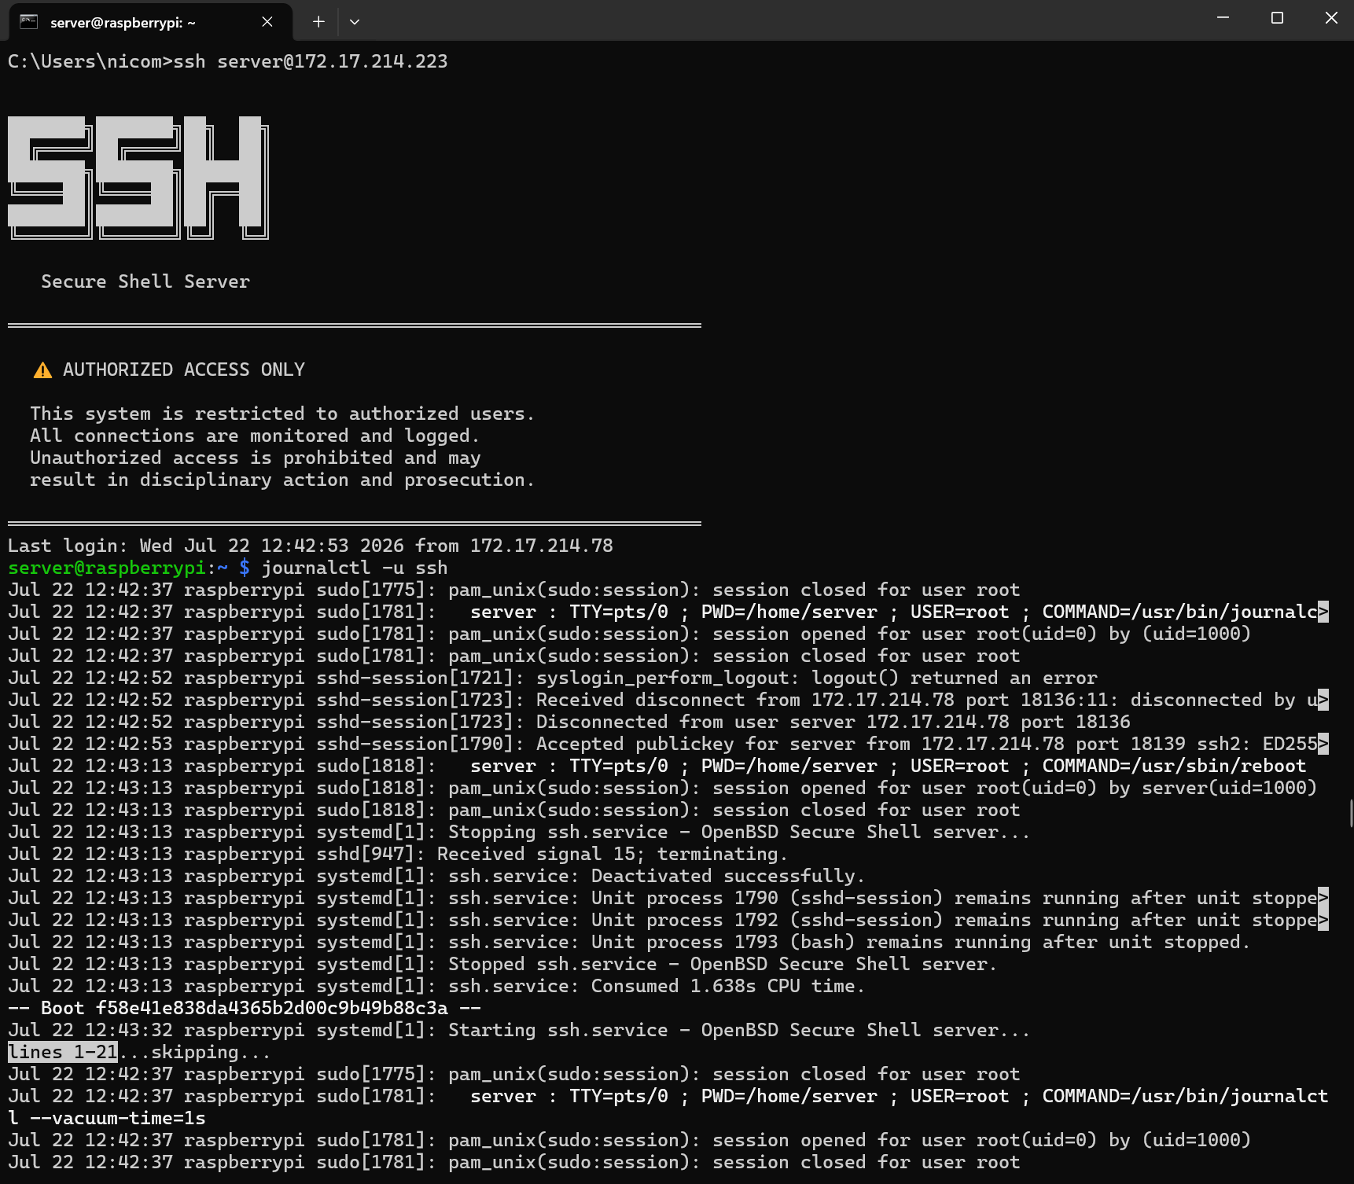Click the green 'server@raspberrypi' prompt
The image size is (1354, 1184).
(x=107, y=568)
